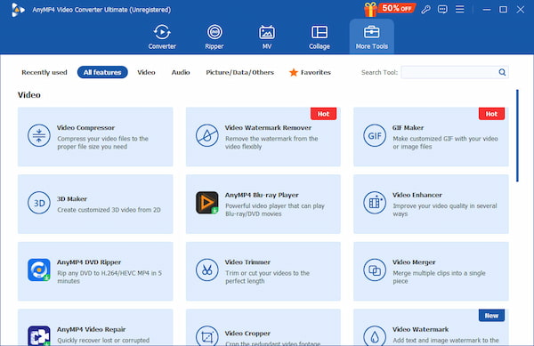
Task: Open the 3D Maker icon
Action: (x=39, y=203)
